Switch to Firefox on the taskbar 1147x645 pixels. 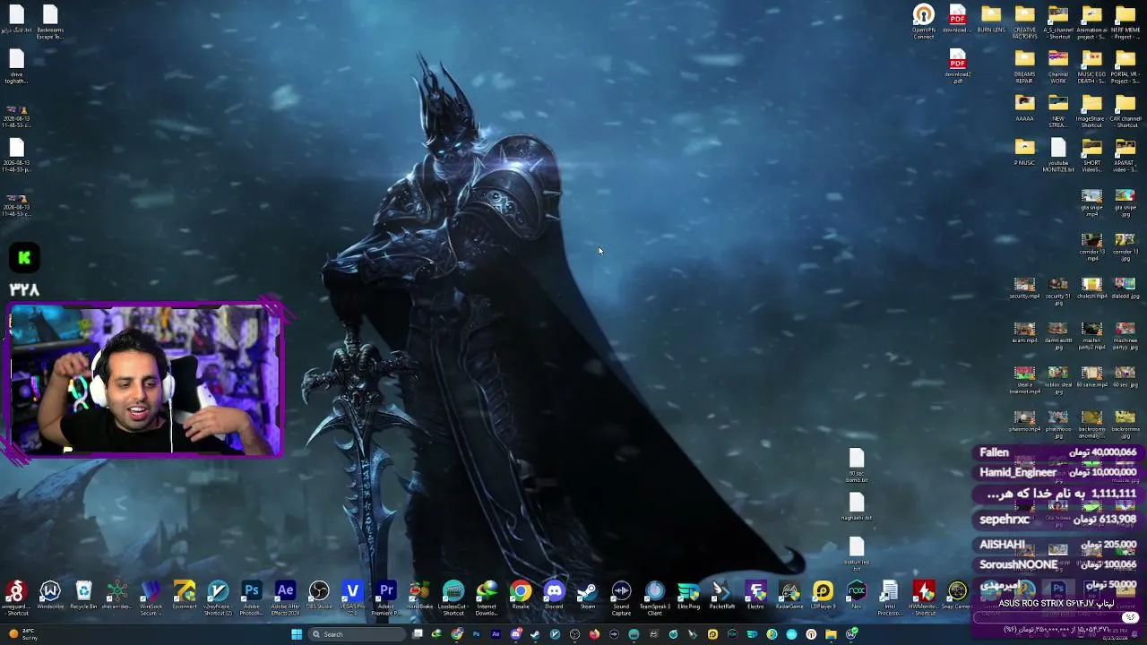click(x=594, y=634)
